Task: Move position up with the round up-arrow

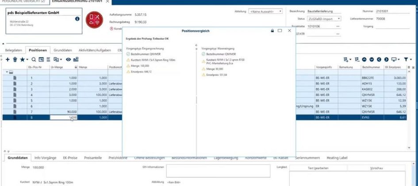Action: point(364,60)
